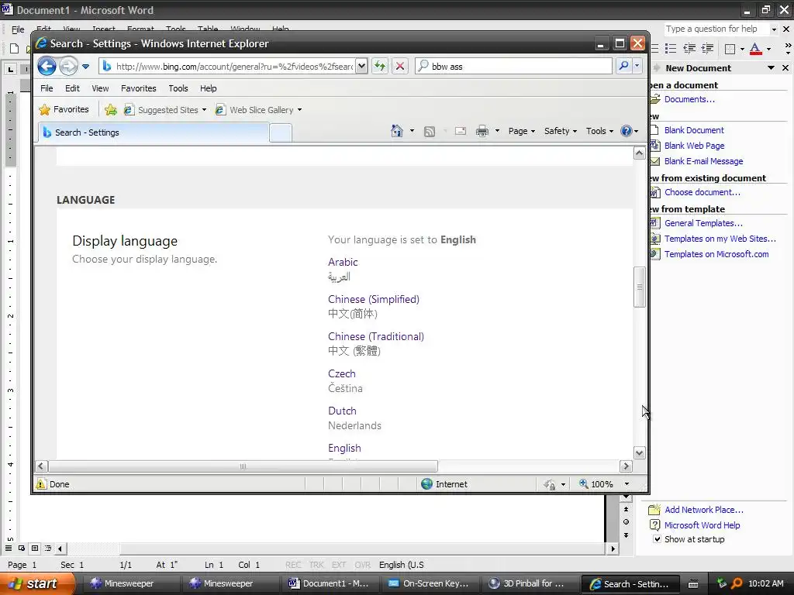Open the zoom level 100% dropdown
Screen dimensions: 794x595
point(627,484)
